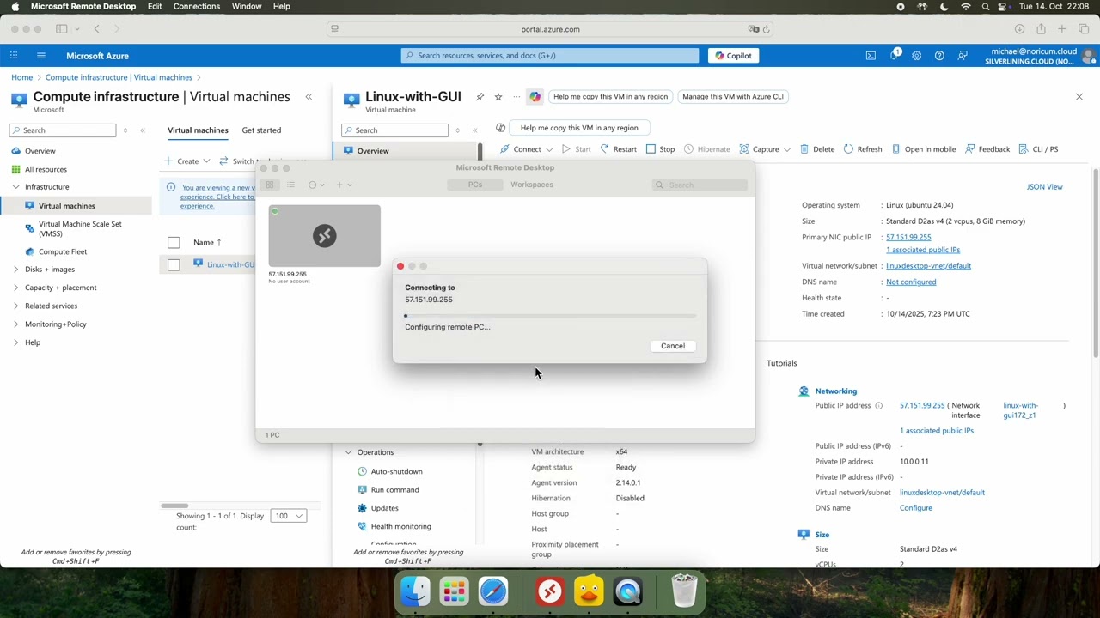Collapse the Compute infrastructure pane chevrons
1100x618 pixels.
(309, 97)
